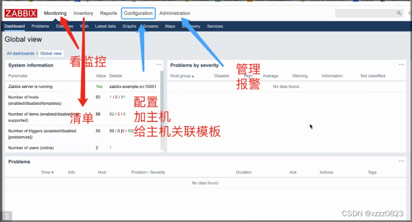Click the green 'Yes' server value
This screenshot has width=412, height=222.
[99, 86]
